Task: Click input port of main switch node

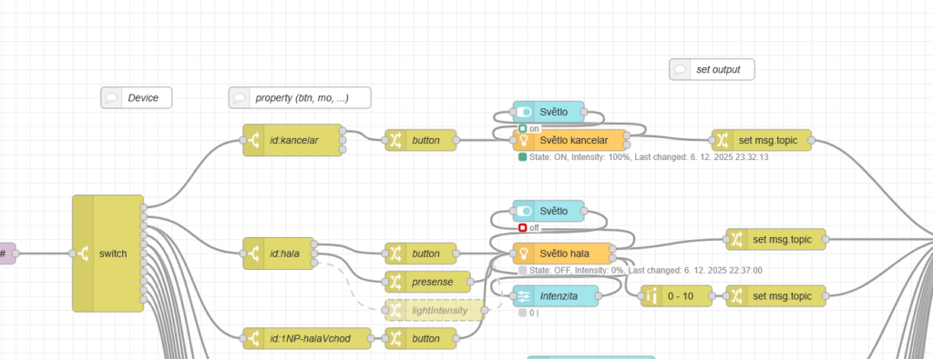Action: [x=72, y=254]
